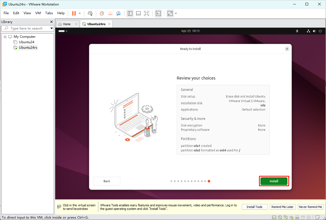
Task: Close the Ubuntu24rs tab
Action: click(x=109, y=24)
